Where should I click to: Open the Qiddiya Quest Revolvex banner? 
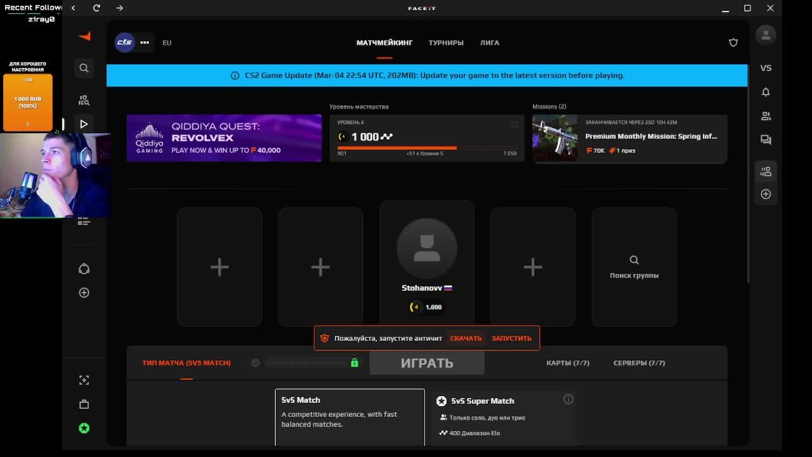click(x=224, y=138)
